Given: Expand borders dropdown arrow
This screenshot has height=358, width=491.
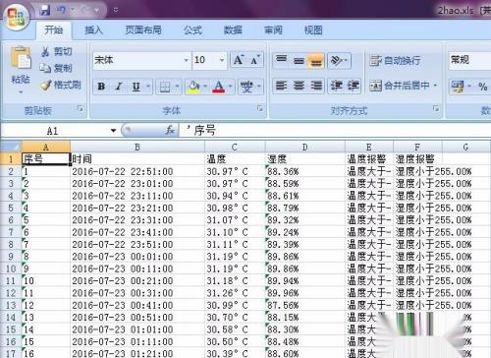Looking at the screenshot, I should click(x=177, y=87).
